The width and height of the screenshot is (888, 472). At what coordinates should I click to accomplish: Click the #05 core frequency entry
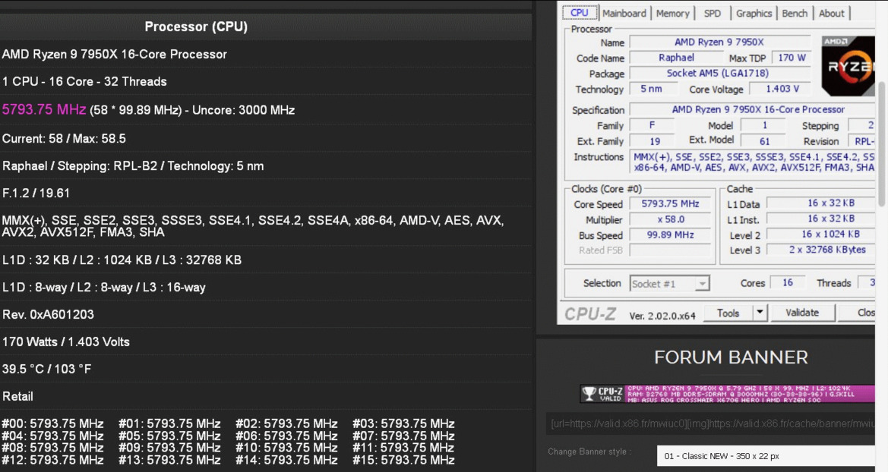[x=169, y=436]
